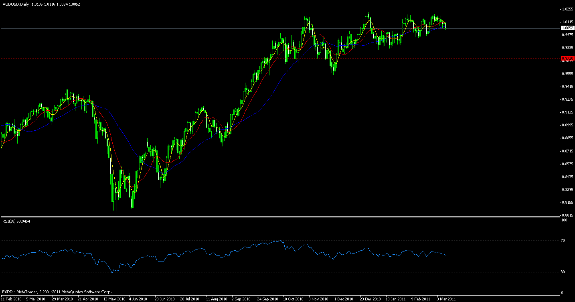This screenshot has height=302, width=575.
Task: Click the FXDD - MetaTrader copyright text
Action: [x=56, y=292]
